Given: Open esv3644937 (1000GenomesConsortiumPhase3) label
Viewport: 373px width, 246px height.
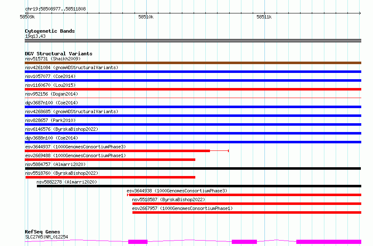Looking at the screenshot, I should (75, 147).
